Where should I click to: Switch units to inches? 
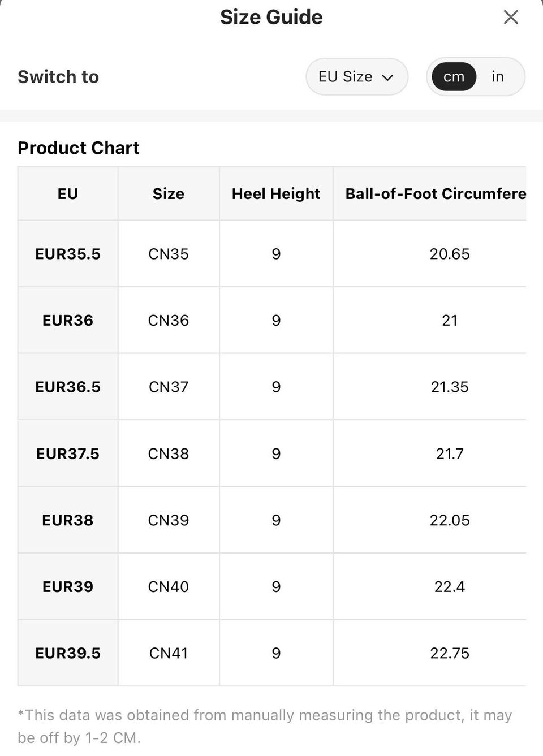coord(498,76)
